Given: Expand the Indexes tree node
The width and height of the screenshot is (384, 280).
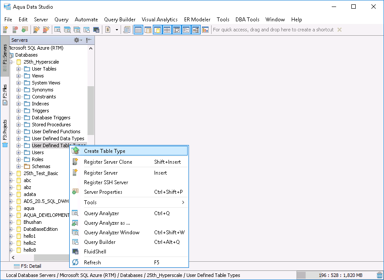Looking at the screenshot, I should [x=18, y=104].
